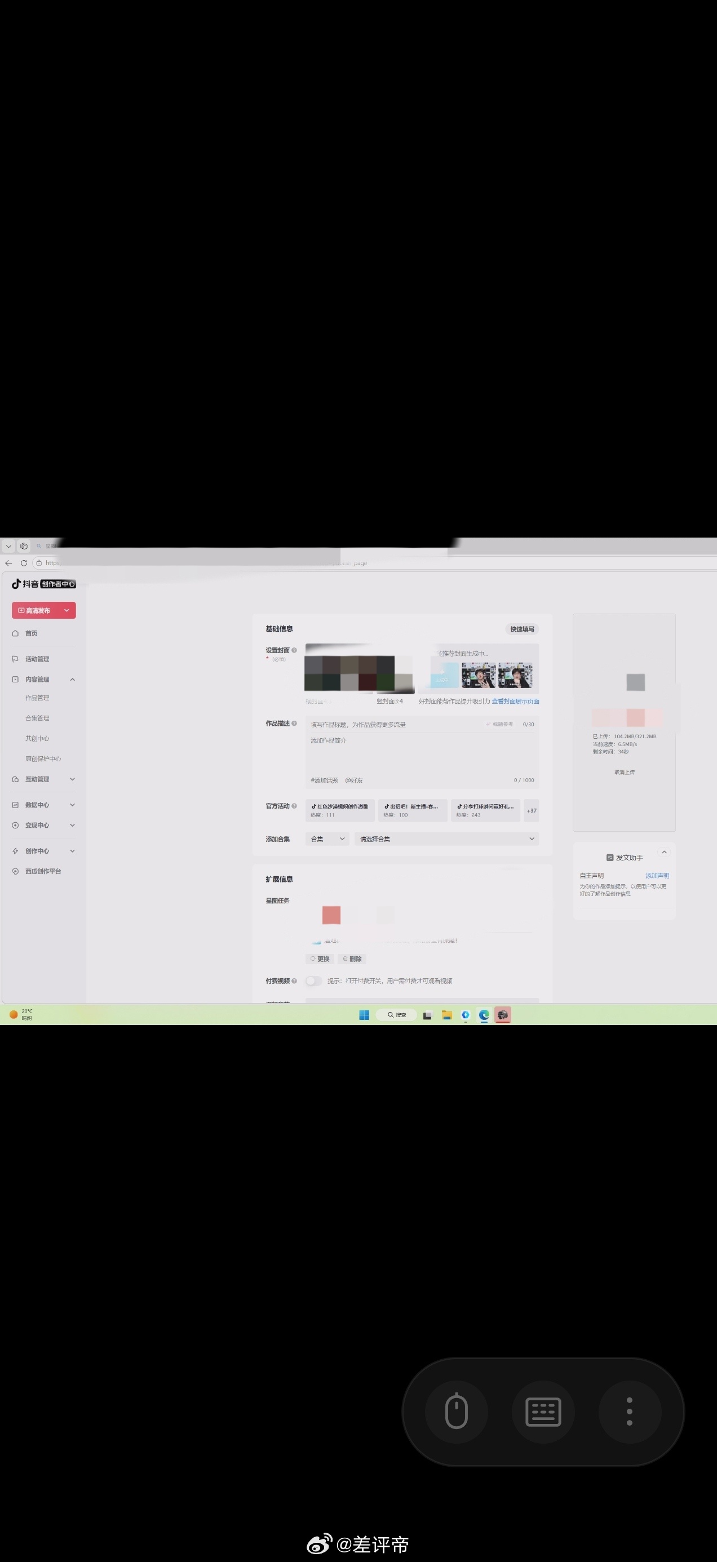Expand the 数据中心 section
Viewport: 717px width, 1562px height.
tap(72, 805)
